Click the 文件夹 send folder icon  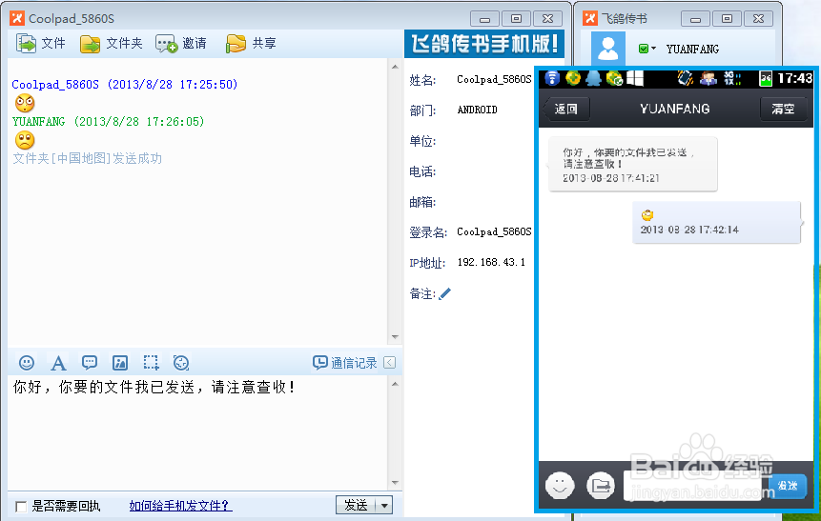pos(90,44)
